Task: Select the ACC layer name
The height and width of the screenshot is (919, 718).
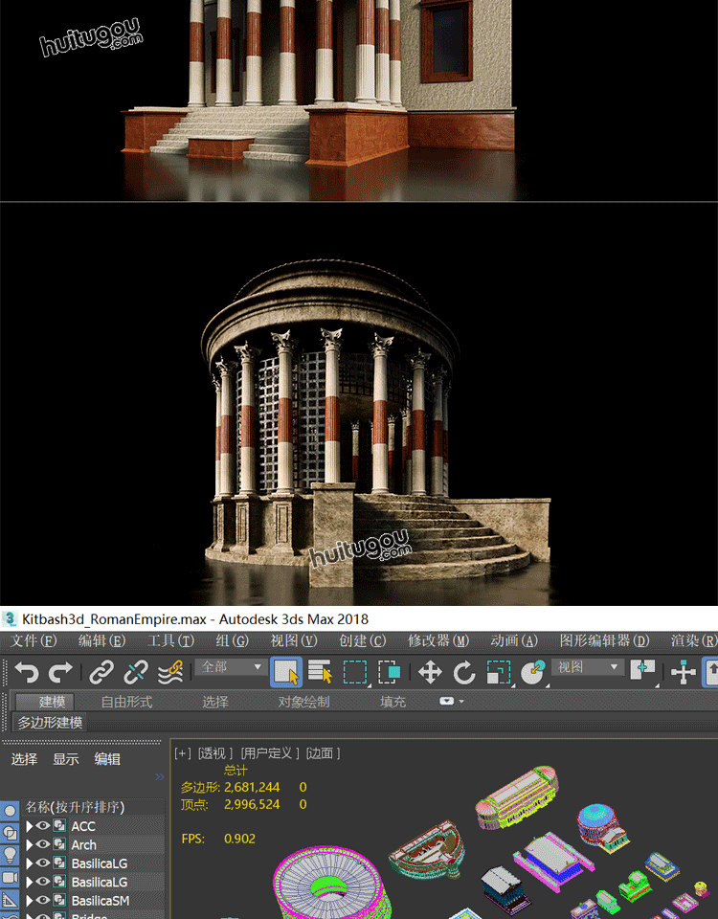Action: point(83,826)
